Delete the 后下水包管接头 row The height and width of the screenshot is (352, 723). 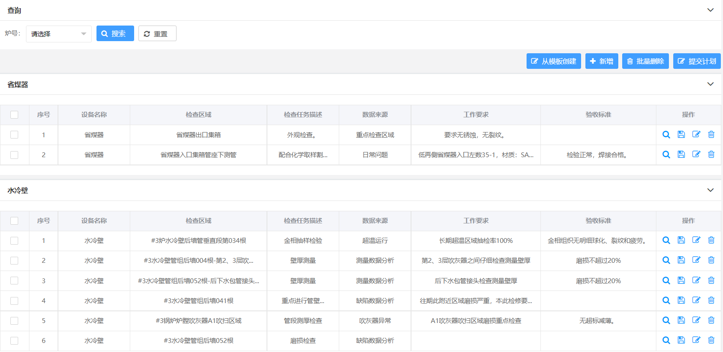[711, 281]
